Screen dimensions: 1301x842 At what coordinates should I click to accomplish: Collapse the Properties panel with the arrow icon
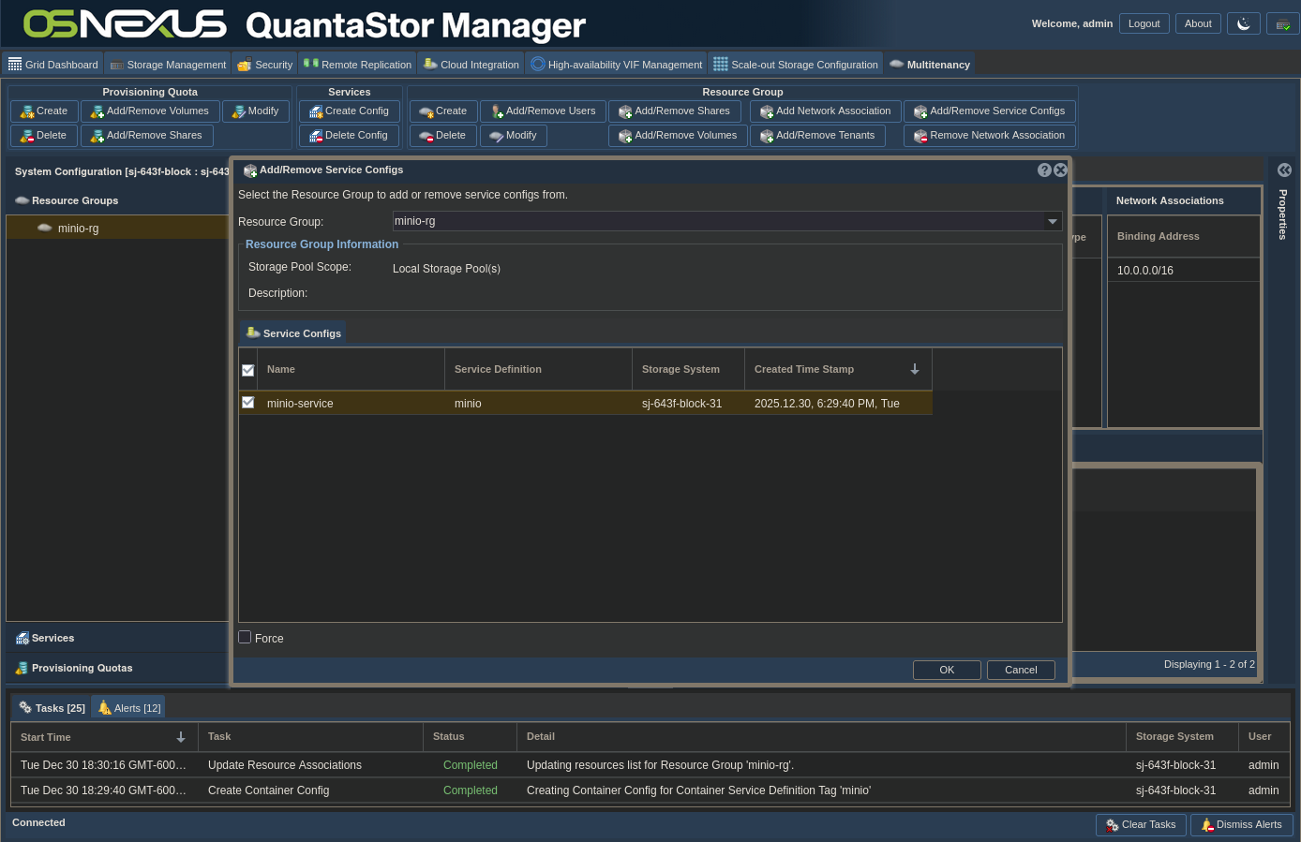click(x=1284, y=170)
